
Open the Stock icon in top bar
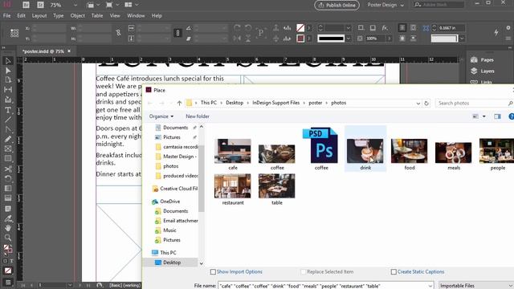[40, 5]
